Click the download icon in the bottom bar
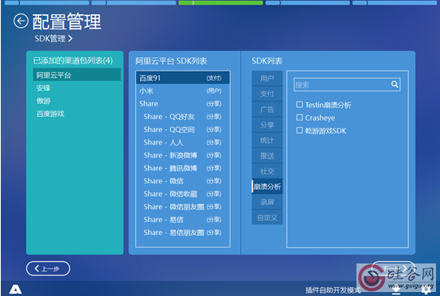 [396, 290]
